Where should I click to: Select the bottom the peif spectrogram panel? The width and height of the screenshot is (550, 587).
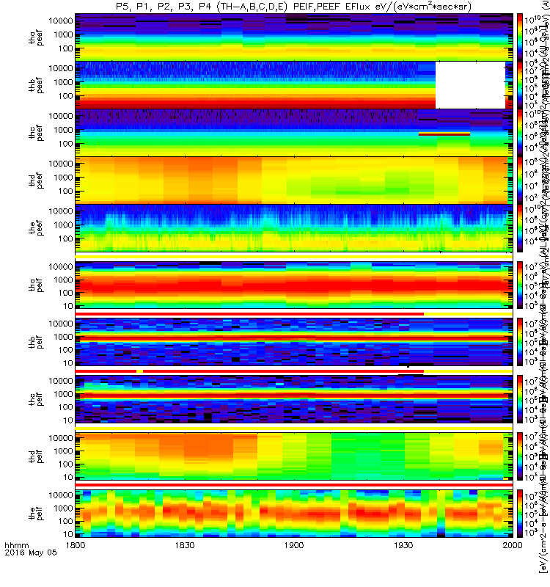(x=294, y=514)
